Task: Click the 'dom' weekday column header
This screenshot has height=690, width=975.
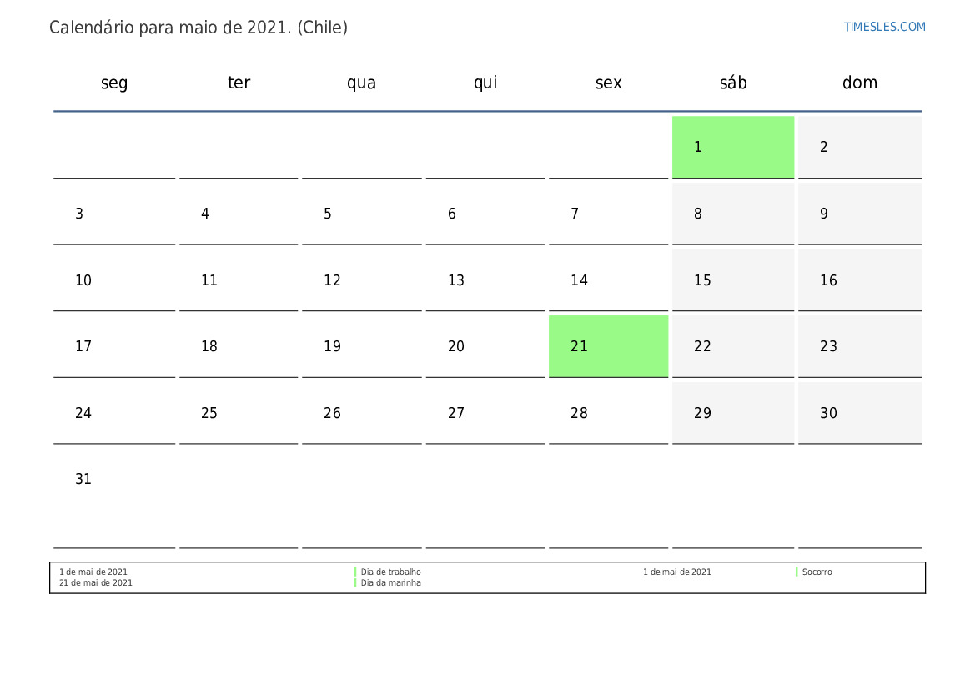Action: point(859,83)
